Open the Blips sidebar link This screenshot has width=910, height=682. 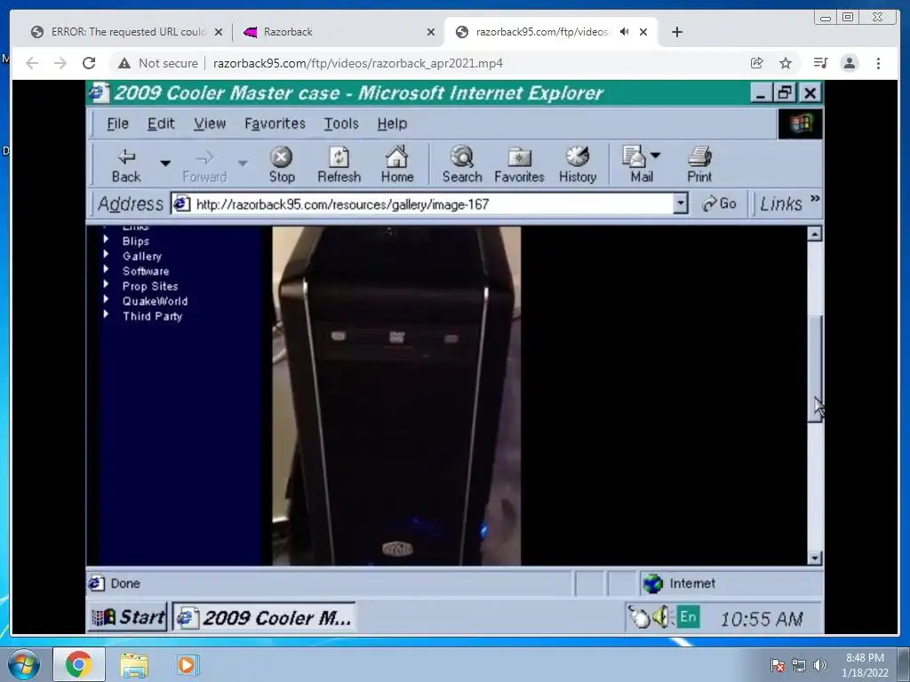(136, 241)
